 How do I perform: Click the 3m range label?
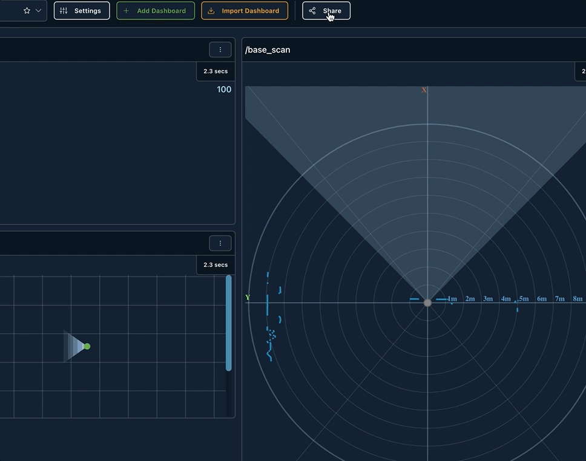pos(488,298)
